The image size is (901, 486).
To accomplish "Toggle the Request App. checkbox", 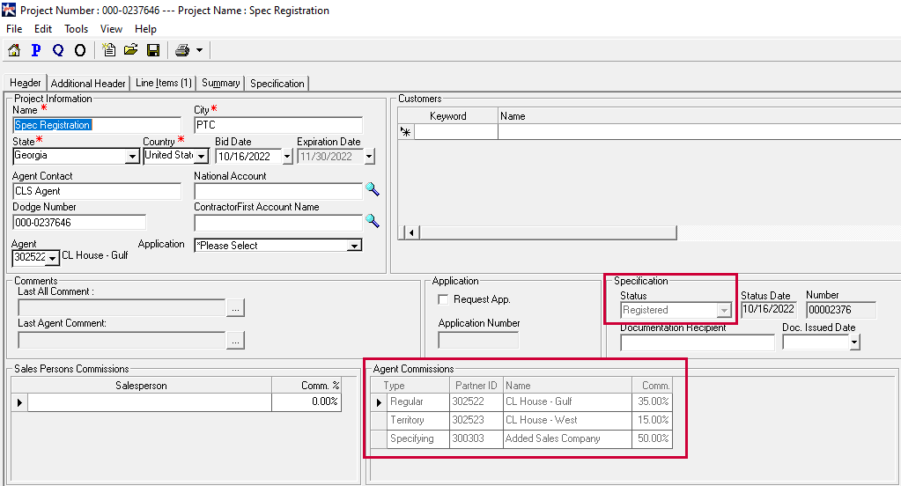I will coord(444,299).
